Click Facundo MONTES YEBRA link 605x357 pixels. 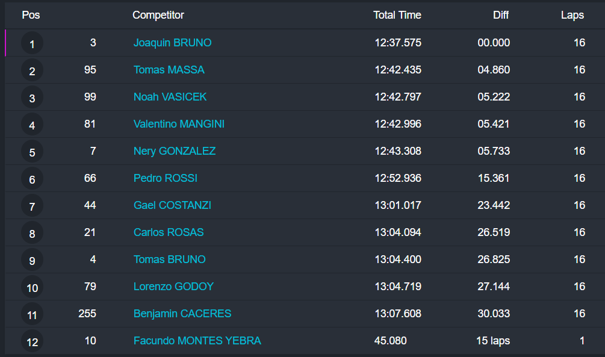tap(197, 341)
